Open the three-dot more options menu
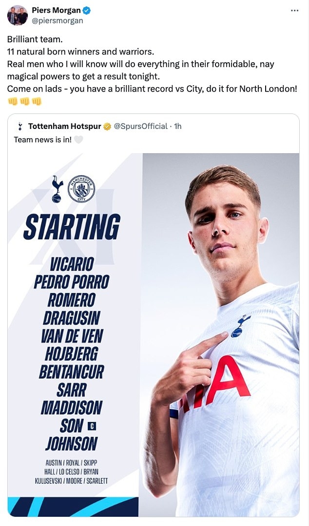The height and width of the screenshot is (526, 309). (x=294, y=10)
